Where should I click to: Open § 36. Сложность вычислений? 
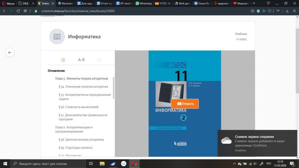point(79,107)
